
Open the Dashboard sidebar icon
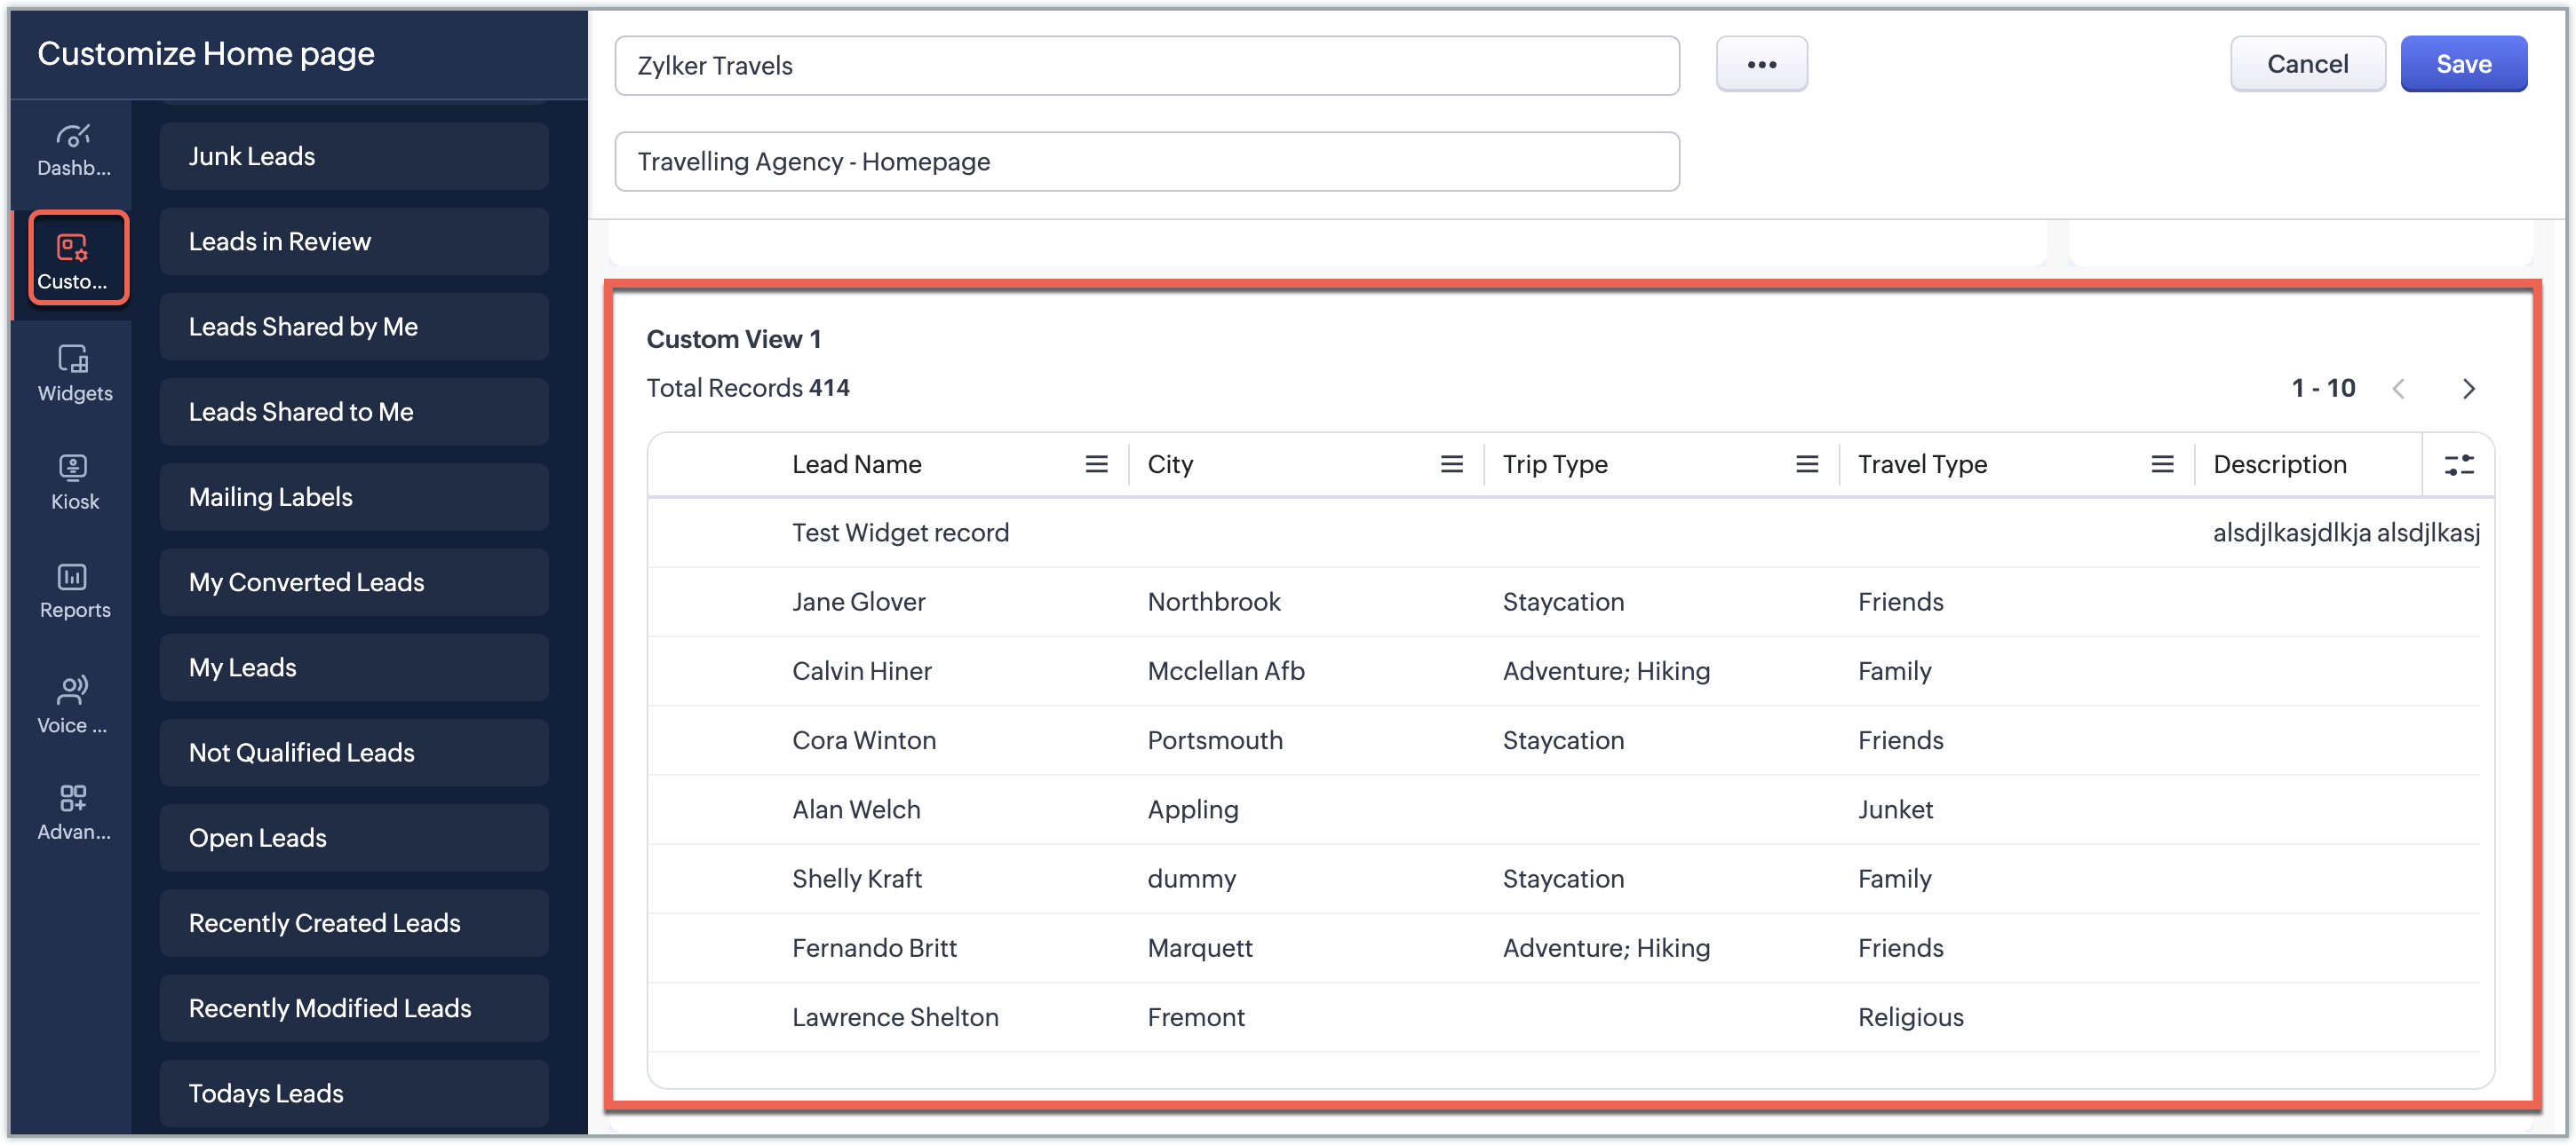click(x=73, y=150)
